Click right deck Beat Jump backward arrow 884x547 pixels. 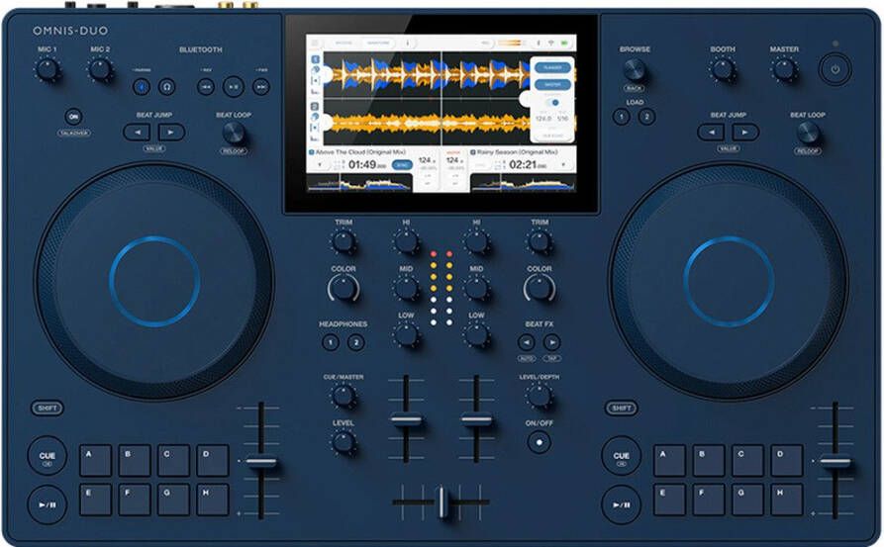coord(711,133)
